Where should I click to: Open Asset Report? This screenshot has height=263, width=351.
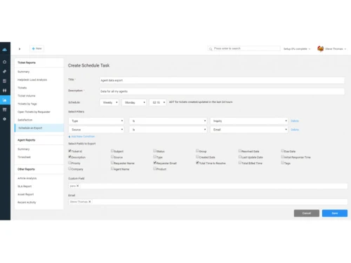pos(26,194)
